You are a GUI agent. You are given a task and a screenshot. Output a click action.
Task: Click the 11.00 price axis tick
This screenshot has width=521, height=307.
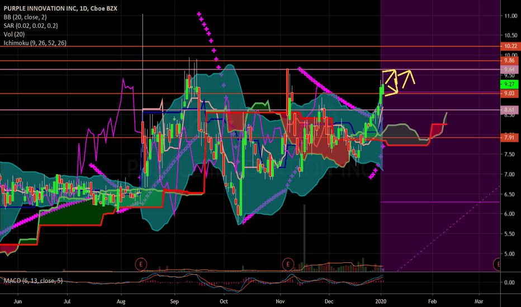click(510, 16)
